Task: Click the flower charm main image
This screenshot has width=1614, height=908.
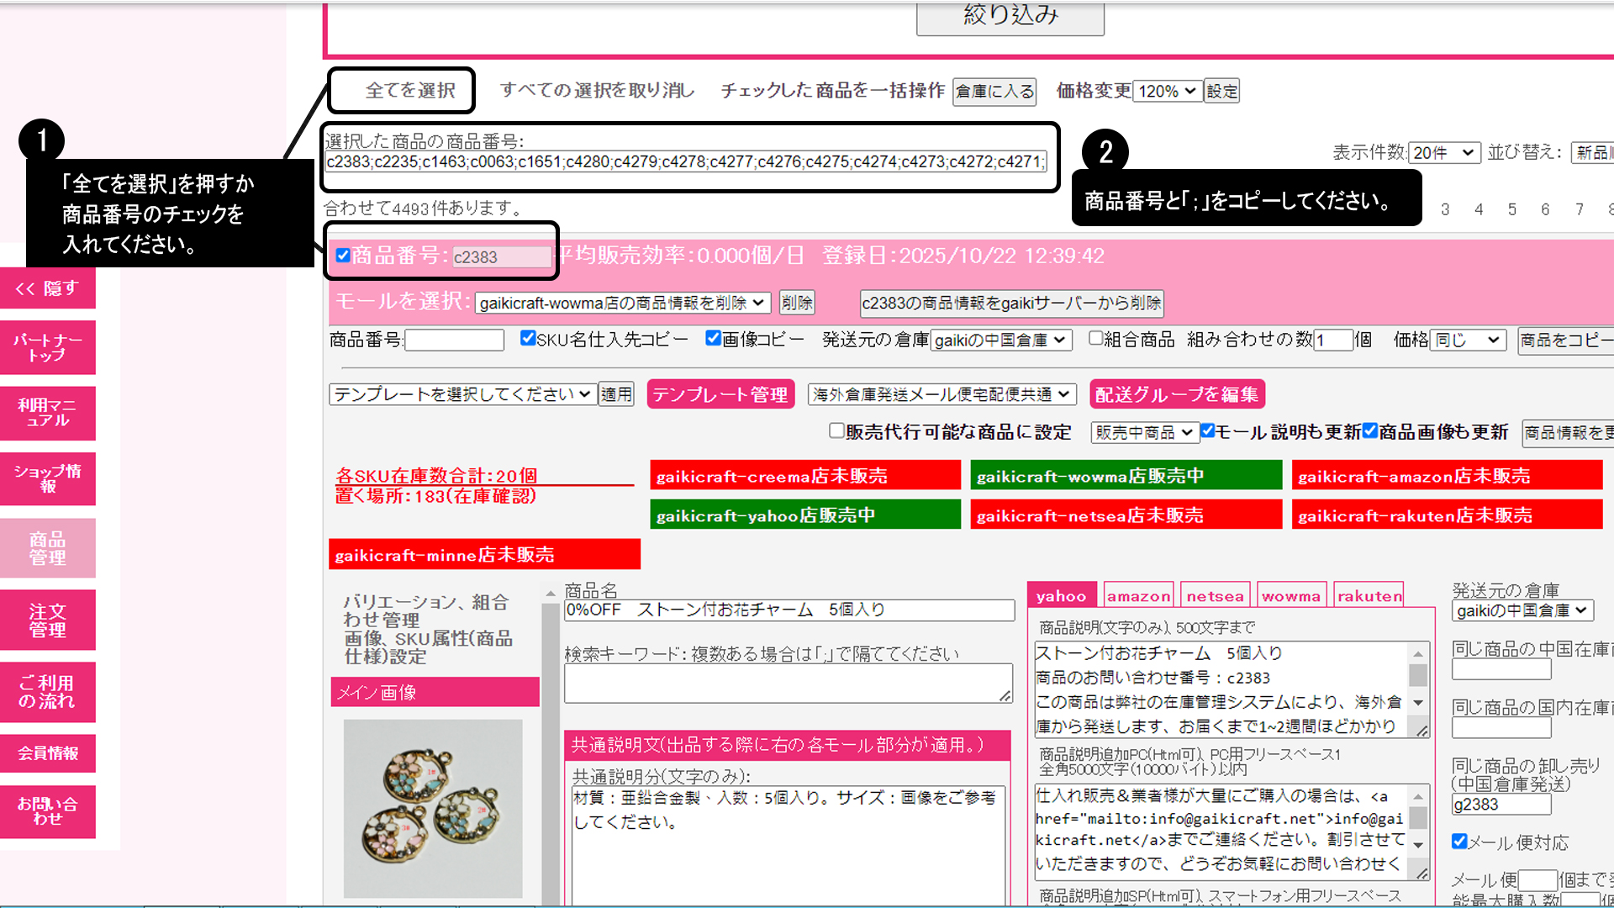Action: (x=433, y=807)
